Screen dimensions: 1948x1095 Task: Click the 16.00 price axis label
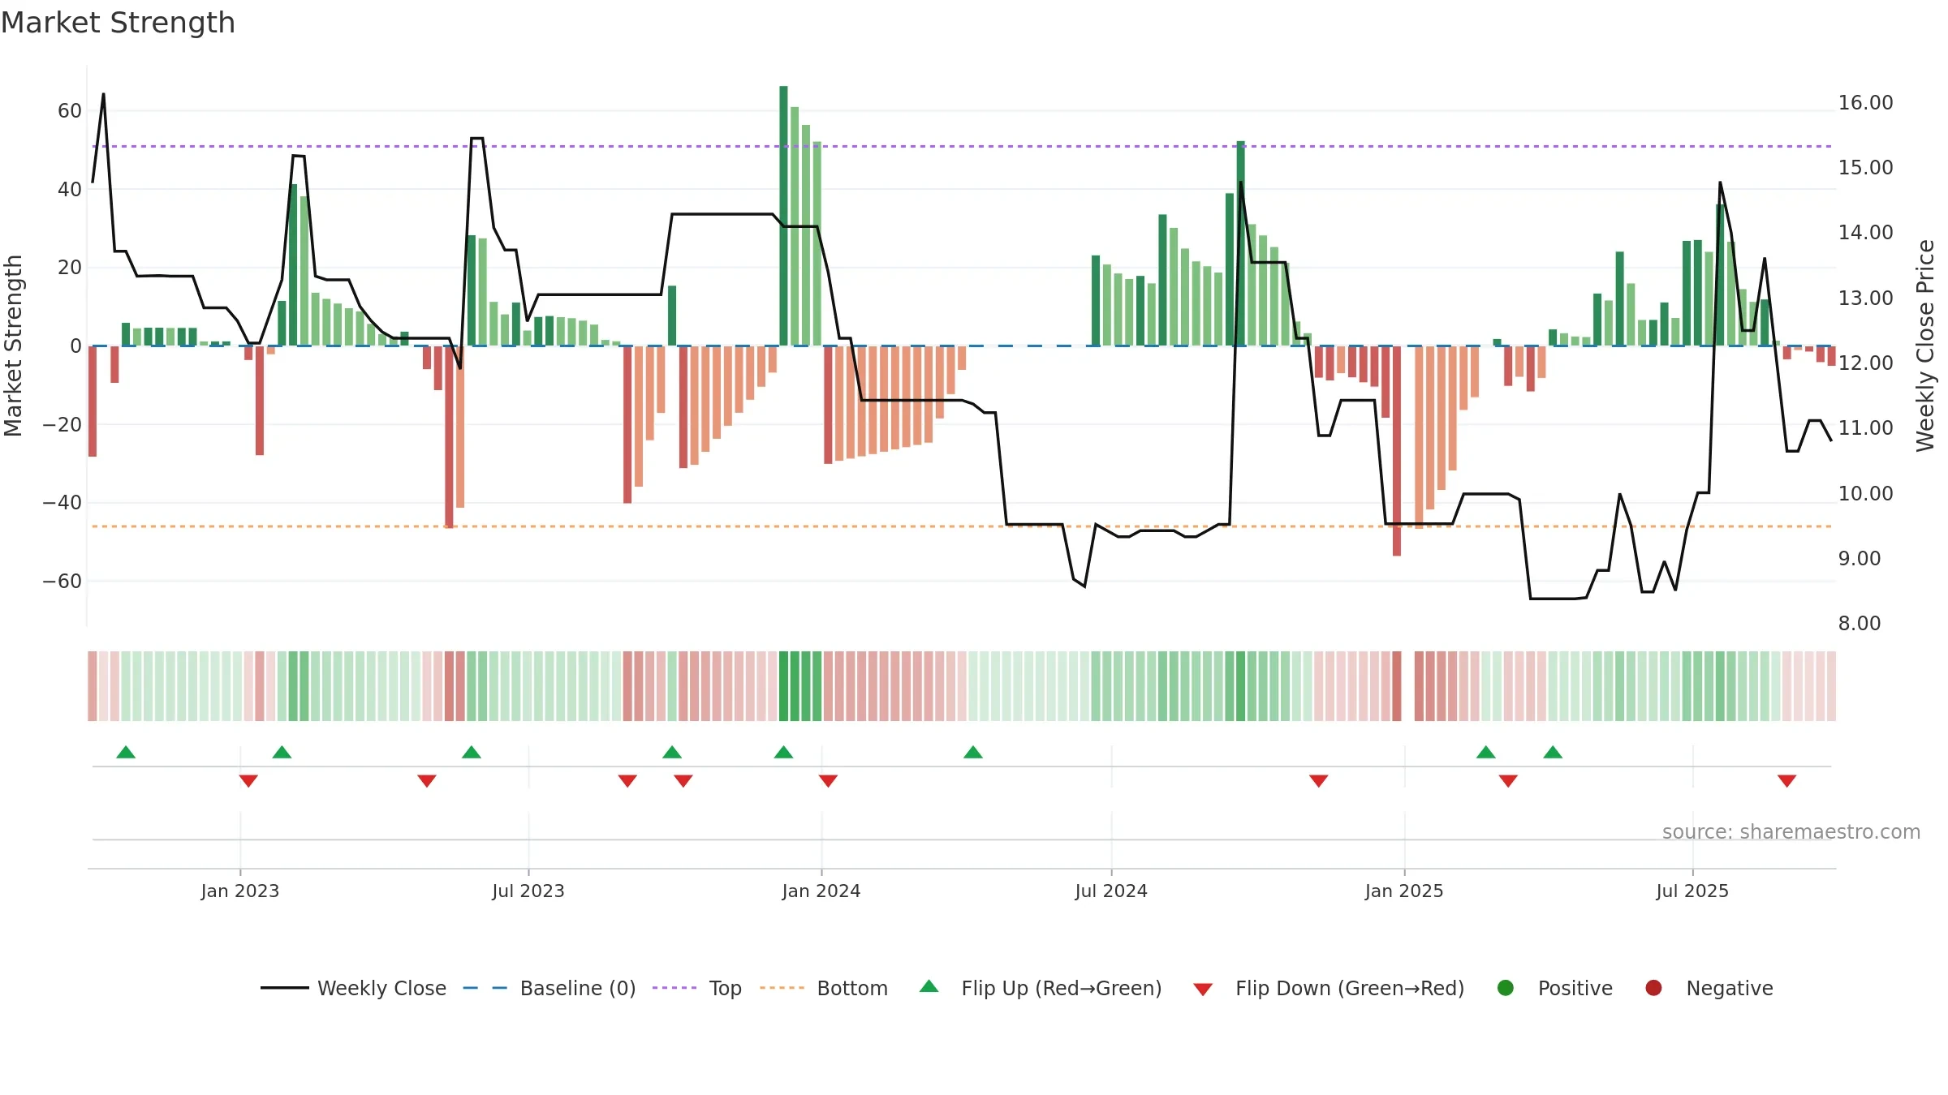tap(1865, 103)
